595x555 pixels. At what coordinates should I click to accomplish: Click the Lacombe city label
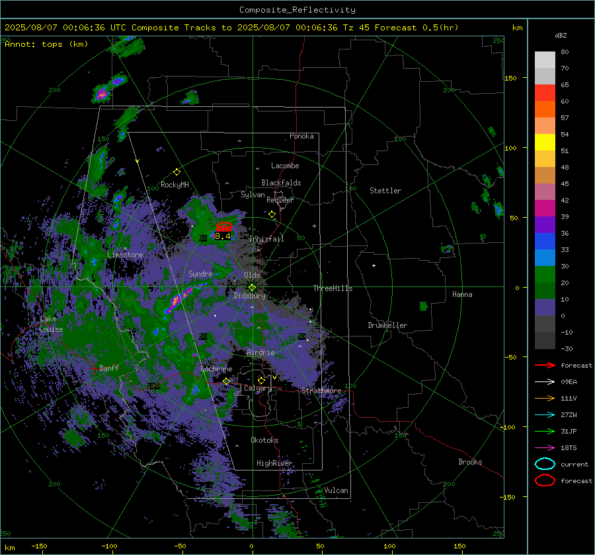point(285,166)
